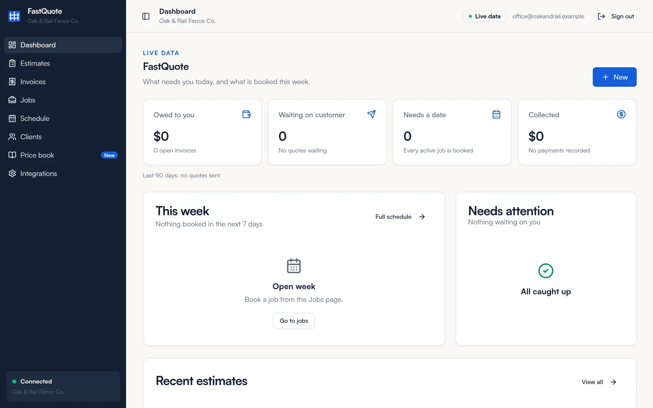Image resolution: width=653 pixels, height=408 pixels.
Task: Click paper plane icon on Waiting on customer
Action: (371, 114)
